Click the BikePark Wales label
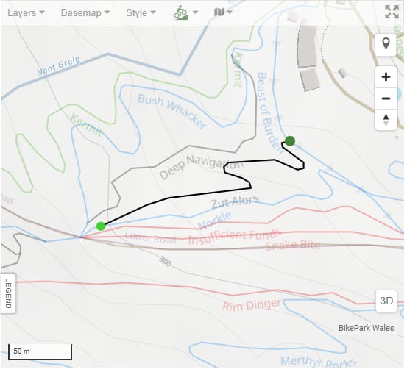This screenshot has width=407, height=372. pyautogui.click(x=367, y=328)
